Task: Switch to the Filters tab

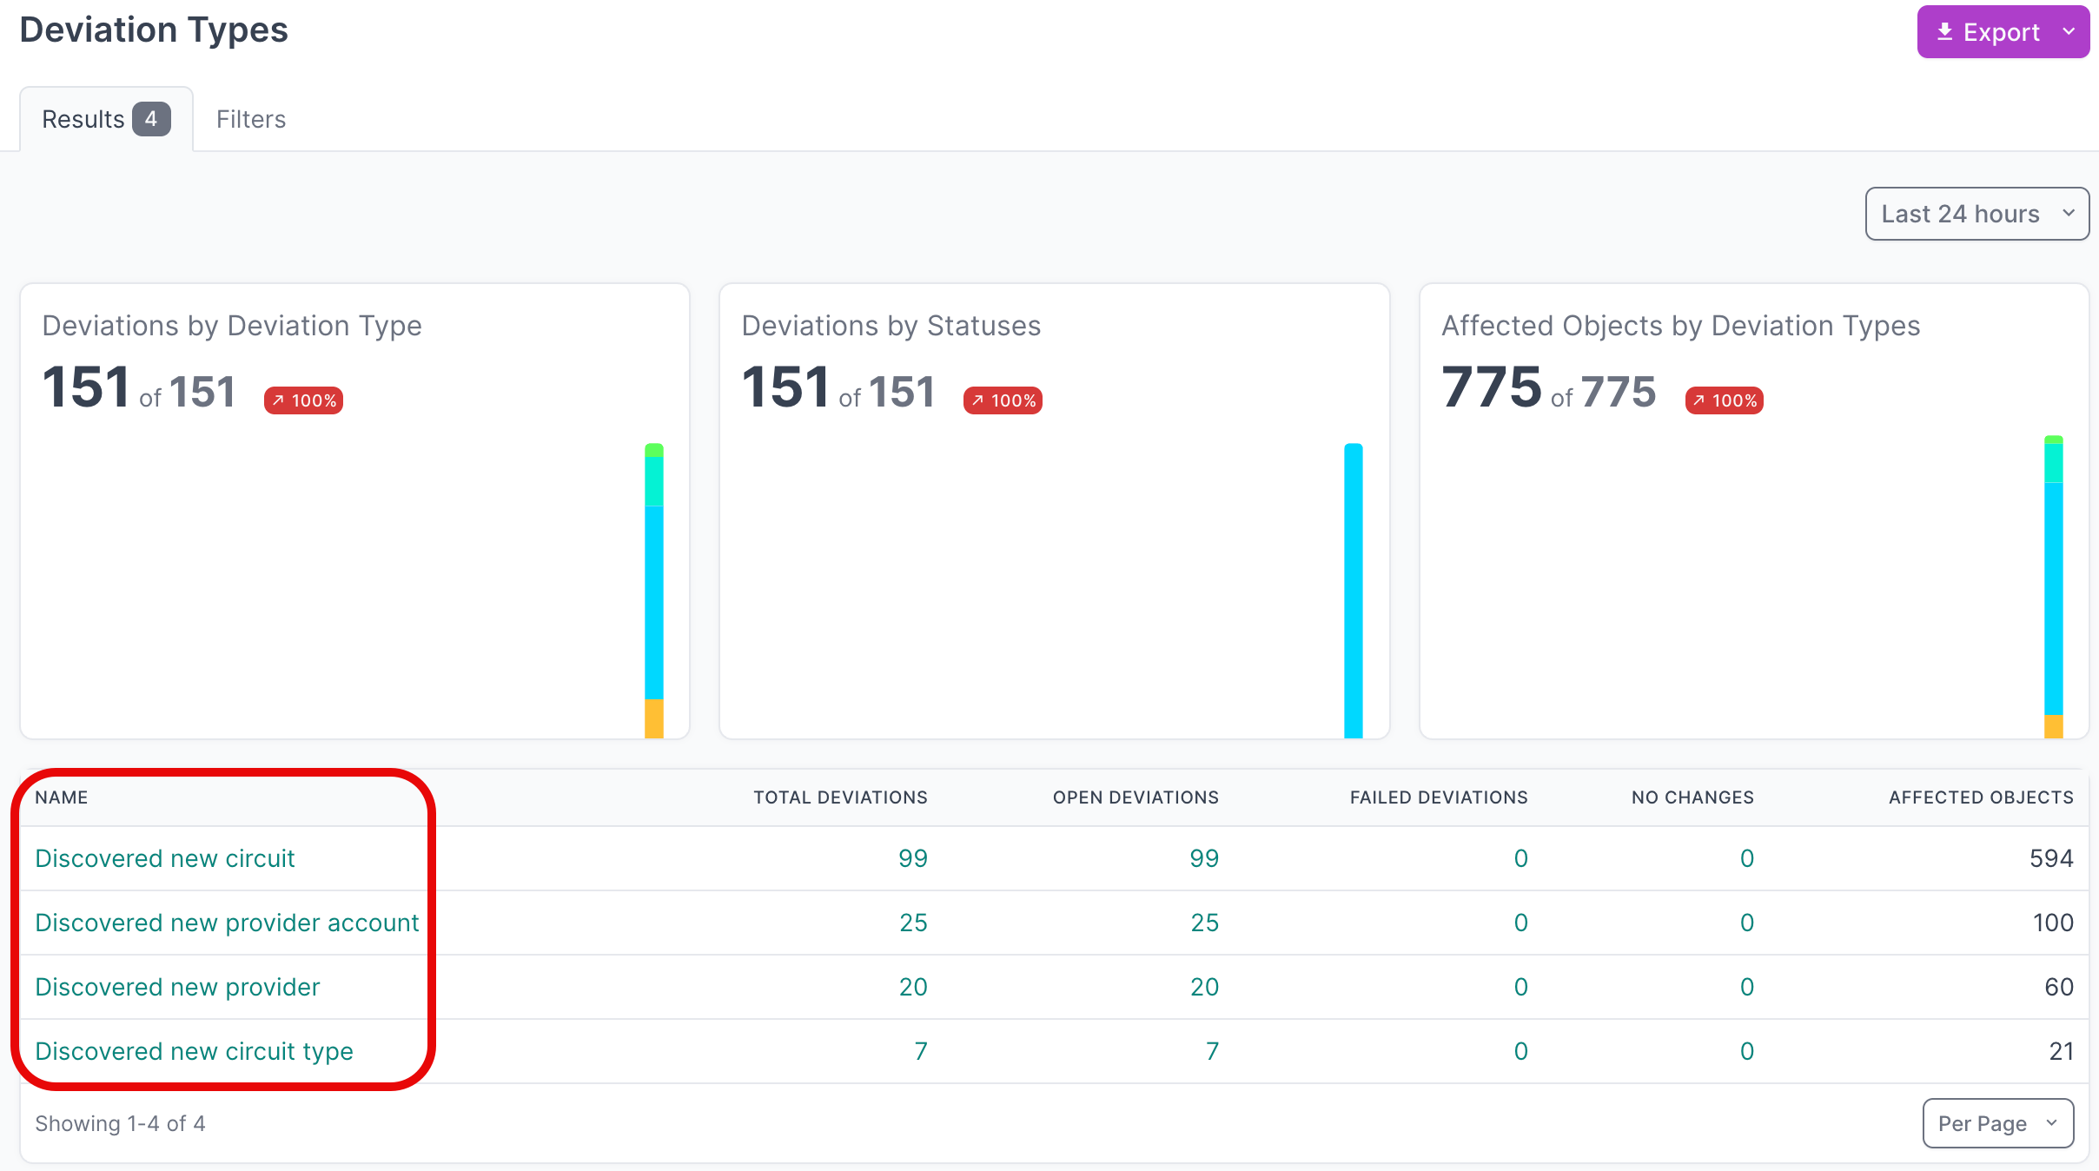Action: point(251,119)
